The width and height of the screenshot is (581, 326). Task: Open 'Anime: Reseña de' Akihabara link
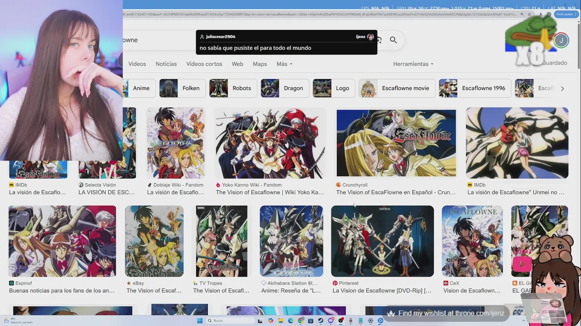[291, 291]
